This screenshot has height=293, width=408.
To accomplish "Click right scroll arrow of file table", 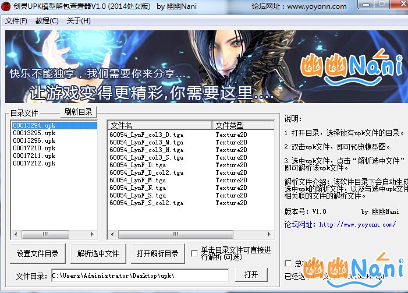I will point(269,234).
